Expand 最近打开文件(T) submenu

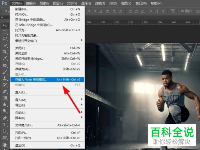47,41
